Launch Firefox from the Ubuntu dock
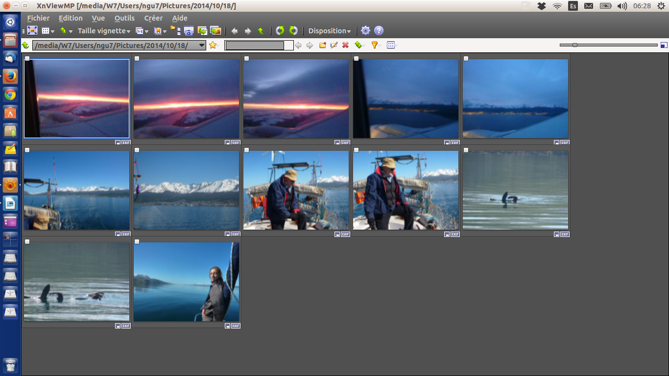This screenshot has height=376, width=669. click(x=10, y=76)
